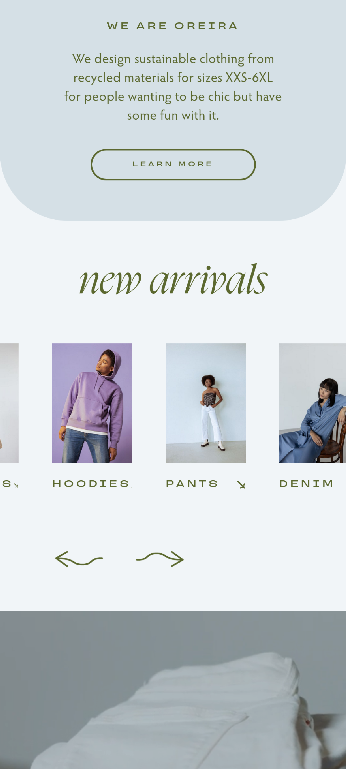Click the diagonal arrow beside PANTS
This screenshot has height=769, width=346.
point(241,485)
